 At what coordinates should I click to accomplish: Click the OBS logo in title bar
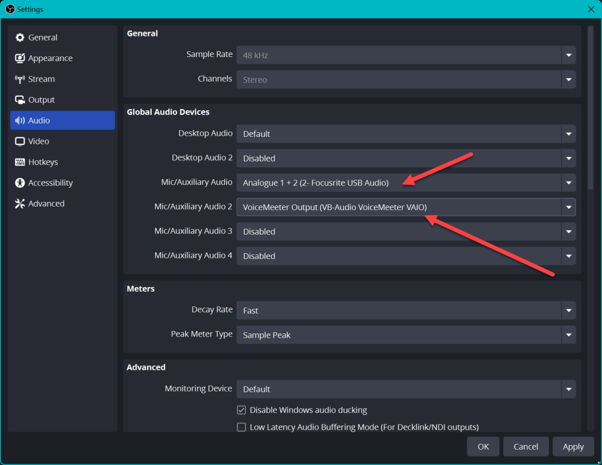[10, 9]
